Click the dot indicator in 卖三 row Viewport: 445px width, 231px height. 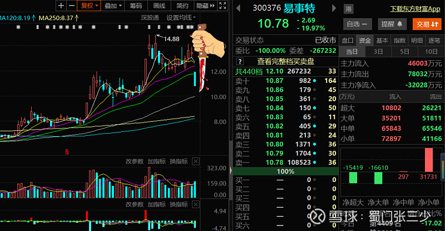tap(314, 144)
